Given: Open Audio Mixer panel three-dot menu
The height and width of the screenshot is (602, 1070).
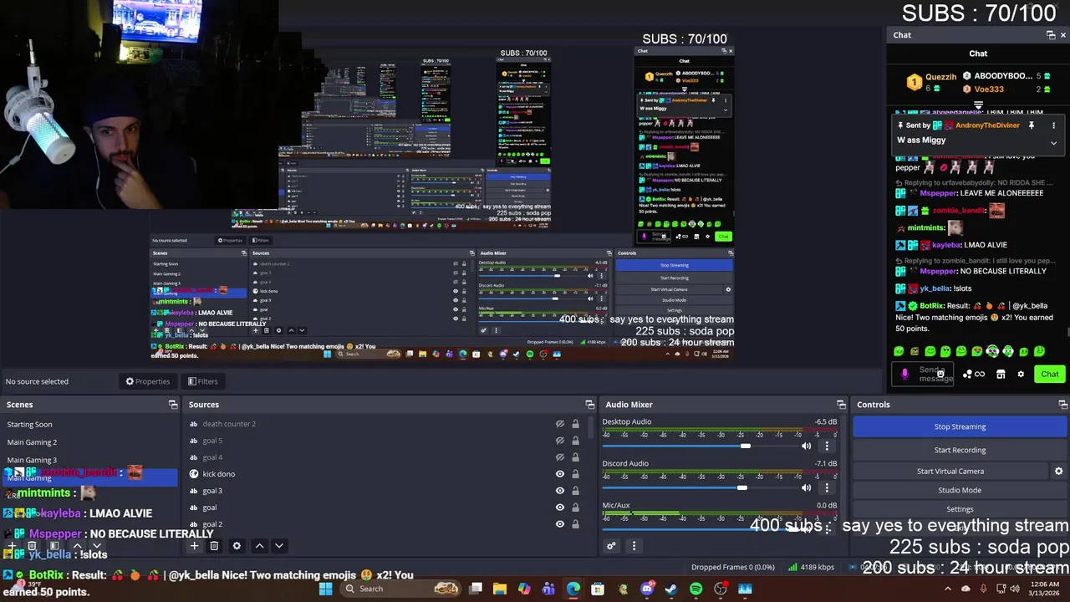Looking at the screenshot, I should pos(634,546).
